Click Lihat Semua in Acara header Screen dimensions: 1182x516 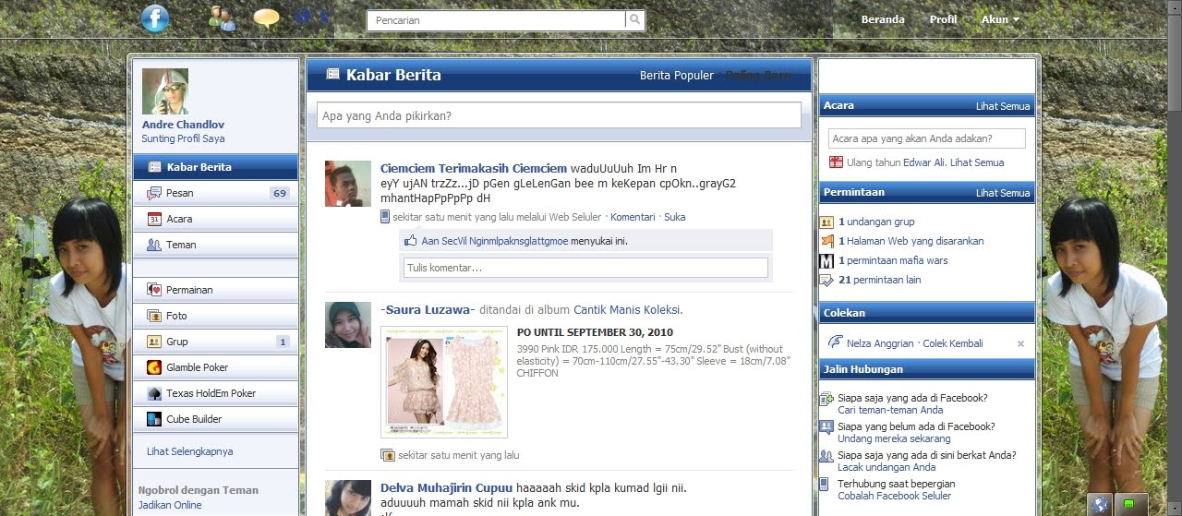pos(1003,106)
